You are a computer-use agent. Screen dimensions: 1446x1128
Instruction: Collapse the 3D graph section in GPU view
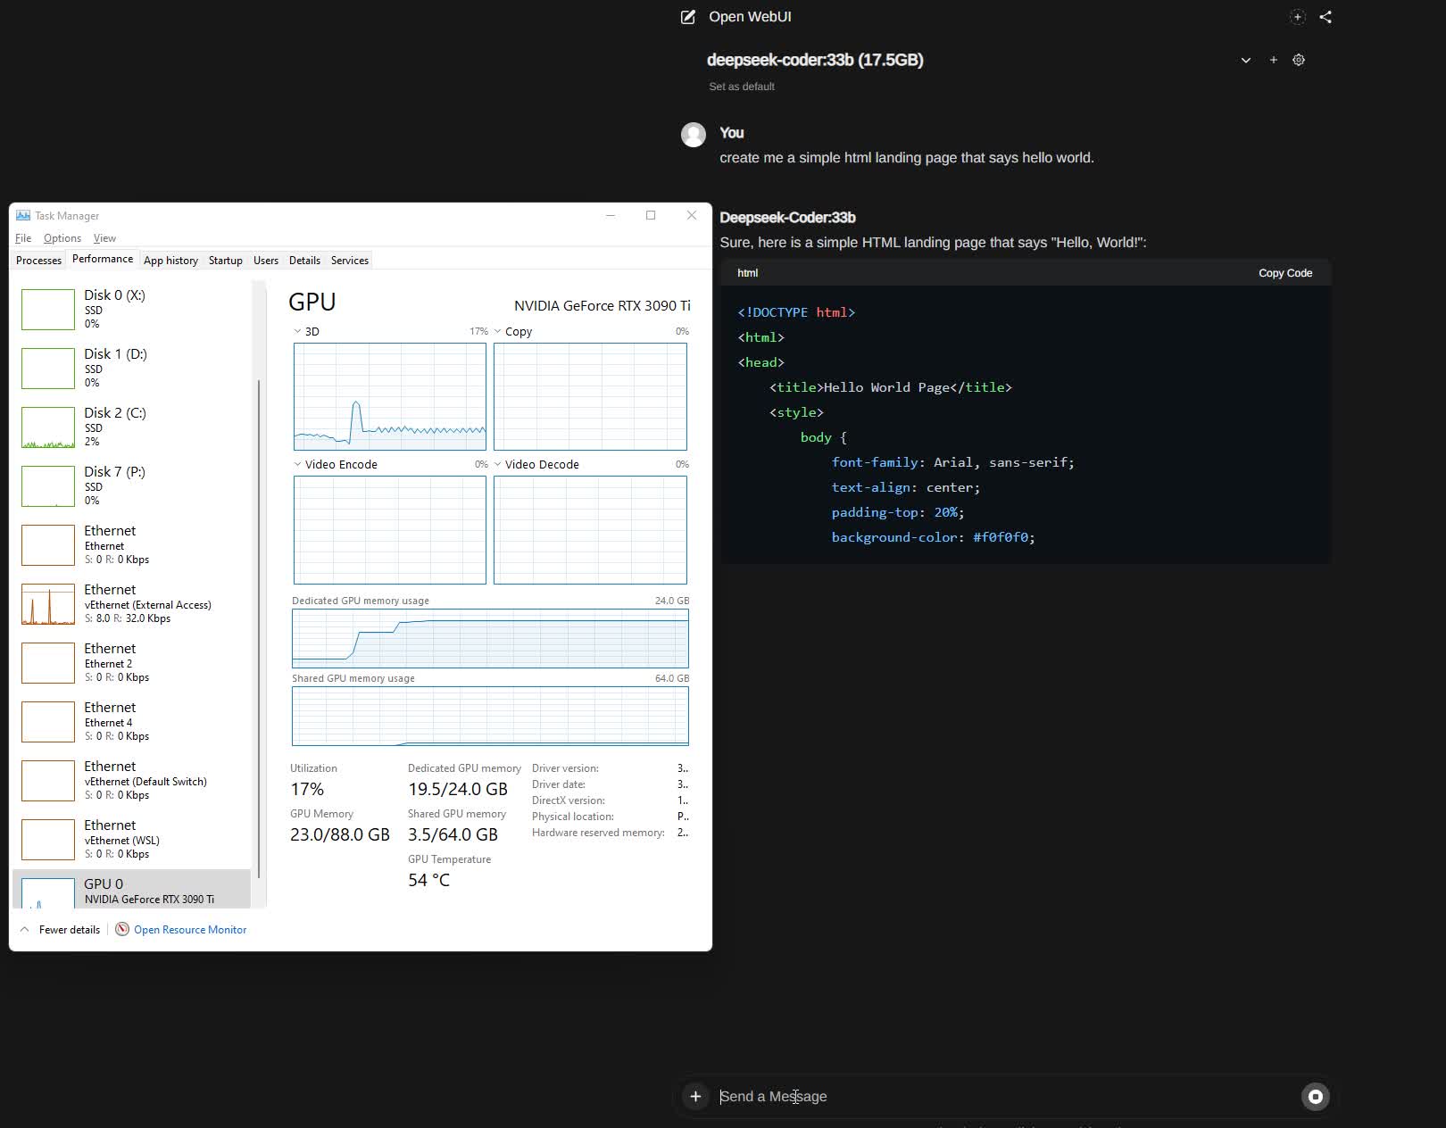click(297, 330)
